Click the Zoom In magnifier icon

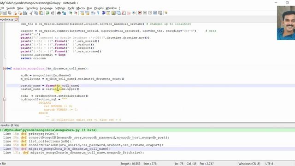(x=71, y=13)
